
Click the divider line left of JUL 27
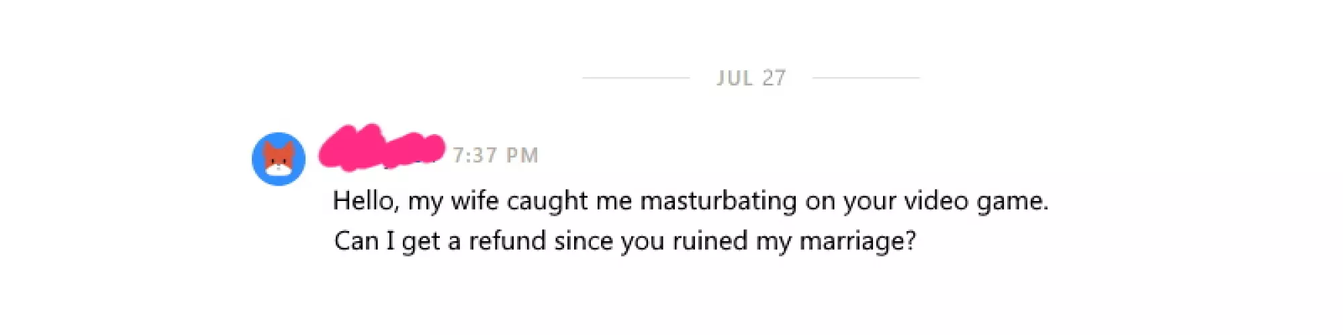[636, 78]
